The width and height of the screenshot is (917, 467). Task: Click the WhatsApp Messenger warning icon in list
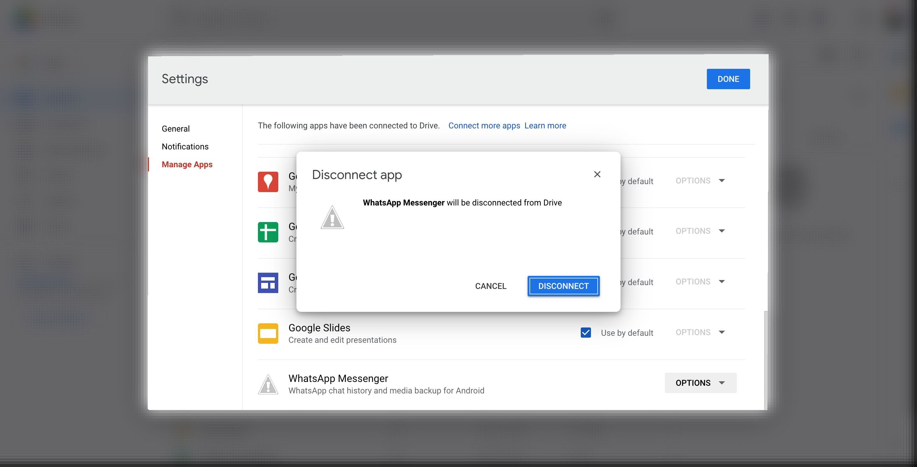point(268,384)
